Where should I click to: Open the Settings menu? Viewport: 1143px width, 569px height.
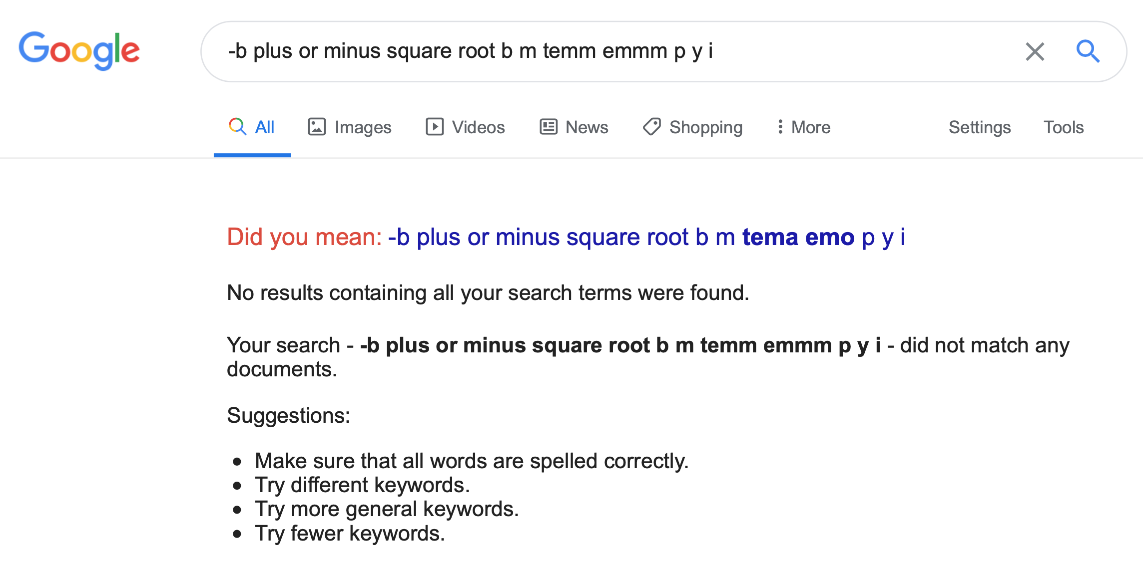pyautogui.click(x=979, y=127)
